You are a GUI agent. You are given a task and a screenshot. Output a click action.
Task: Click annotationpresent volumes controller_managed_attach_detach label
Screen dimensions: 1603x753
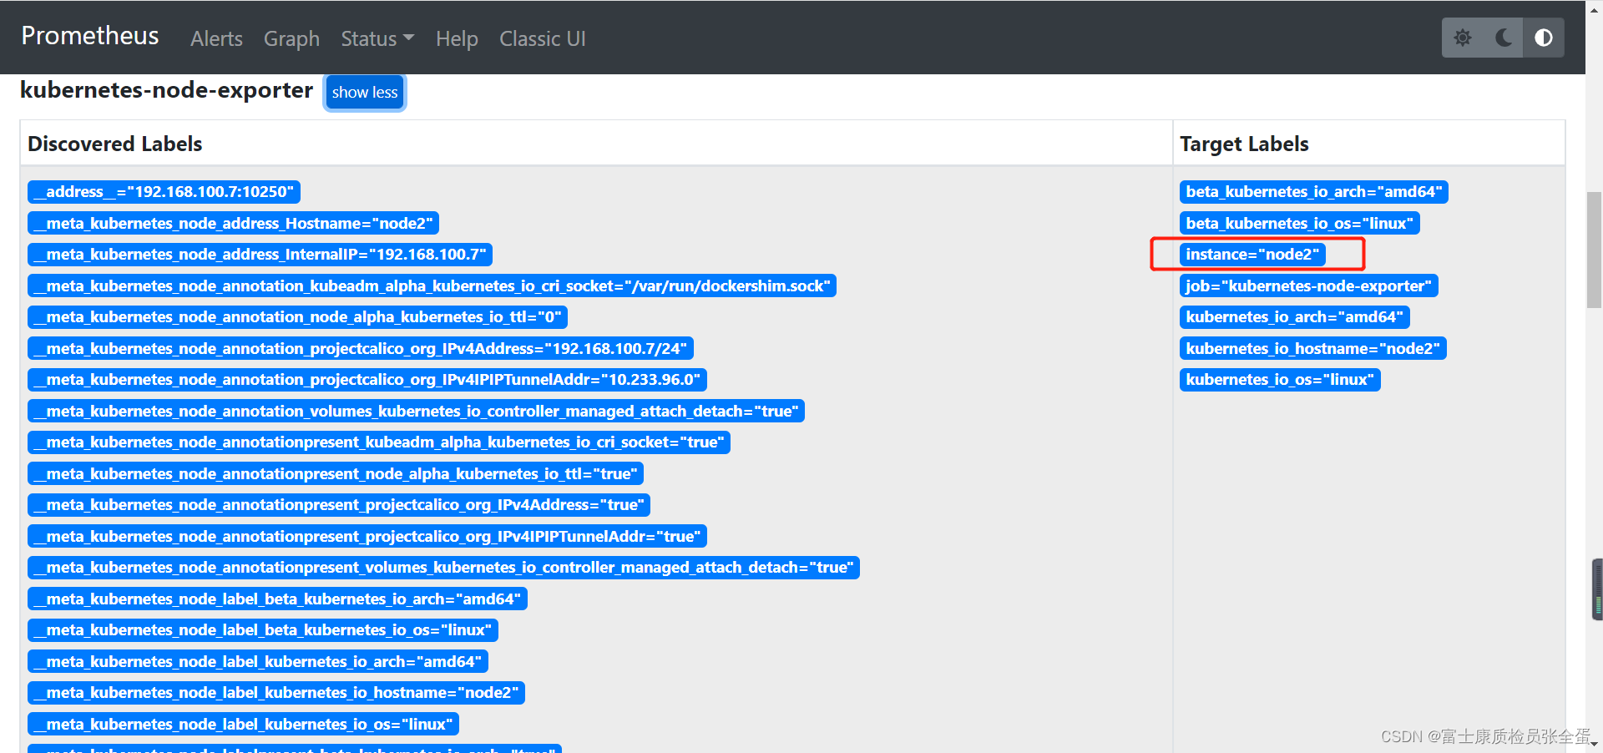pos(443,568)
